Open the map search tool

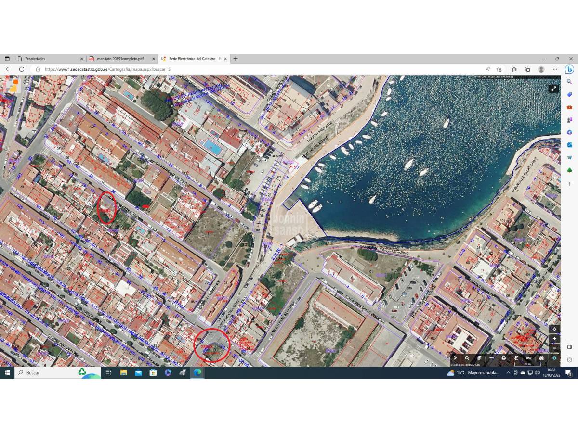pos(467,358)
